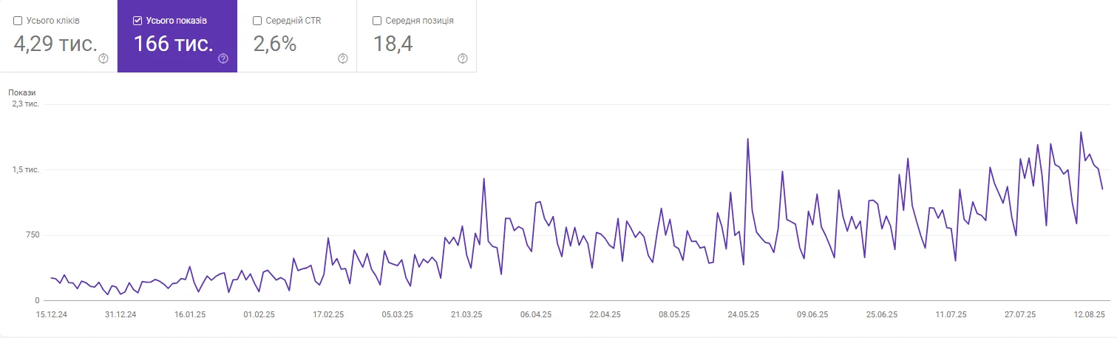Screen dimensions: 1117x338
Task: Click the 16.01.25 date label
Action: (x=190, y=314)
